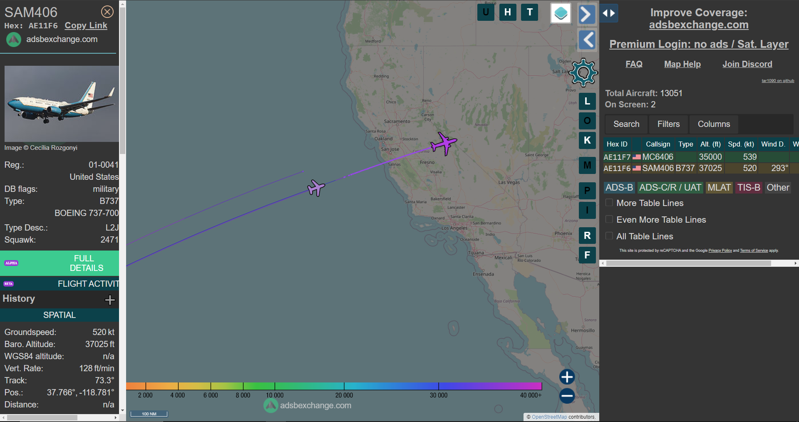The height and width of the screenshot is (422, 799).
Task: Open tar1090 on github link
Action: [x=778, y=81]
